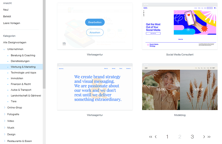Expand the Fotografie category
Viewport: 222px width, 144px height.
pos(4,114)
